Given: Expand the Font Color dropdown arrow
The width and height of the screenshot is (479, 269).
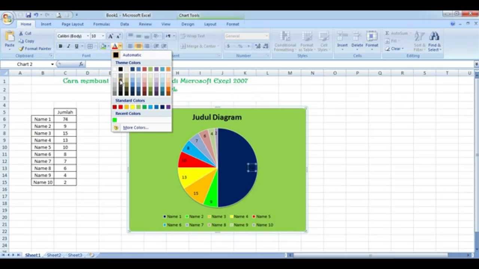Looking at the screenshot, I should pyautogui.click(x=120, y=46).
